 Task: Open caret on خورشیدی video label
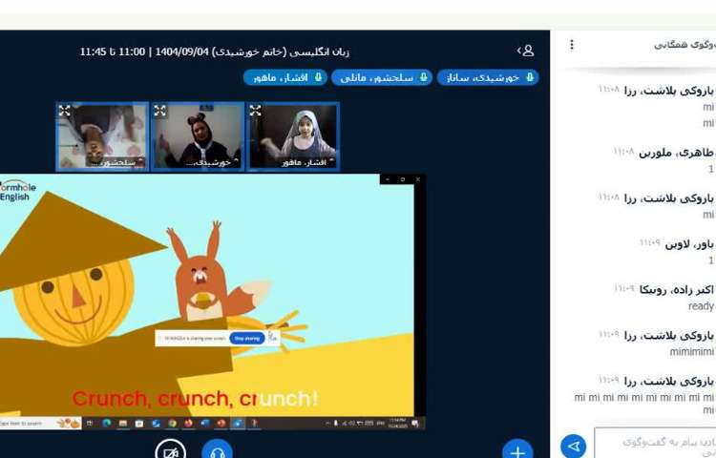click(236, 161)
